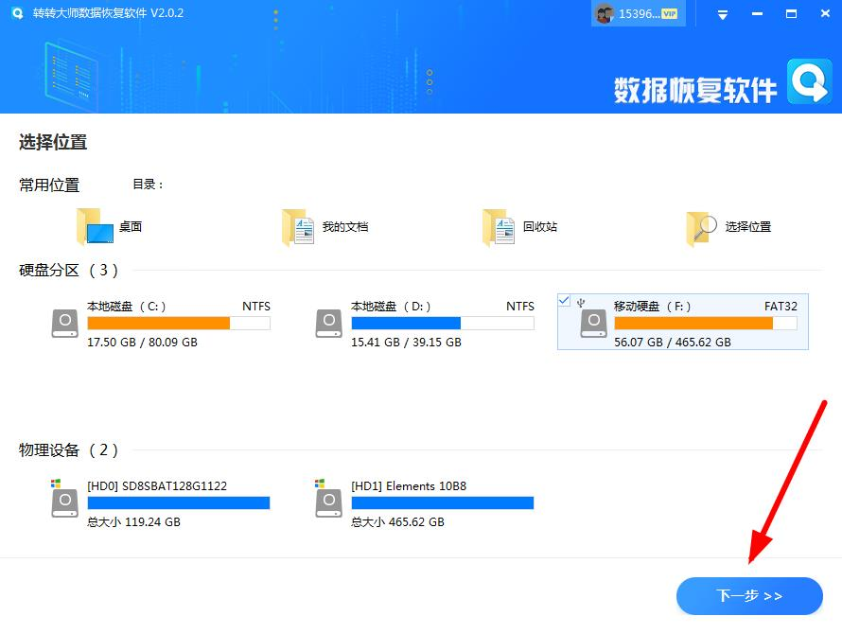The height and width of the screenshot is (634, 842).
Task: Click the USB plug icon on 移动硬盘 F:
Action: point(579,300)
